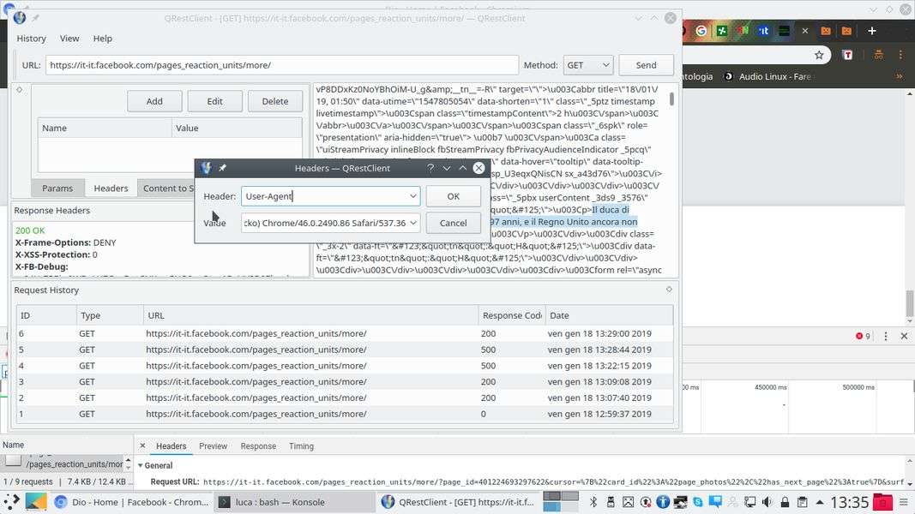This screenshot has height=514, width=915.
Task: Open the Header name combo box dropdown
Action: [x=412, y=196]
